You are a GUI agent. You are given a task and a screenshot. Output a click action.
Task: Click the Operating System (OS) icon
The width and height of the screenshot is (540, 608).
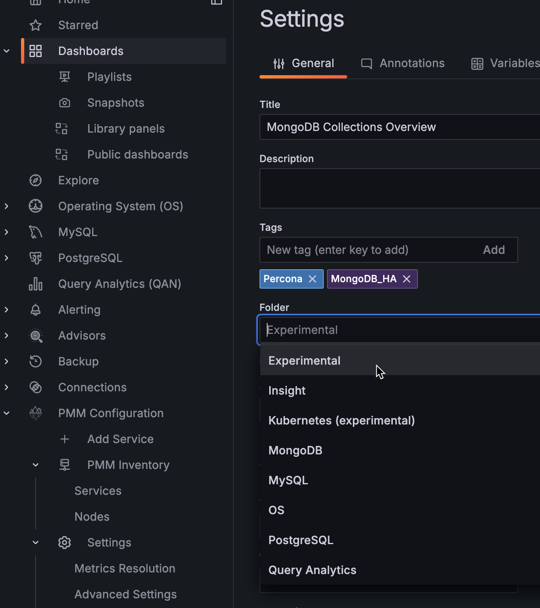[36, 206]
